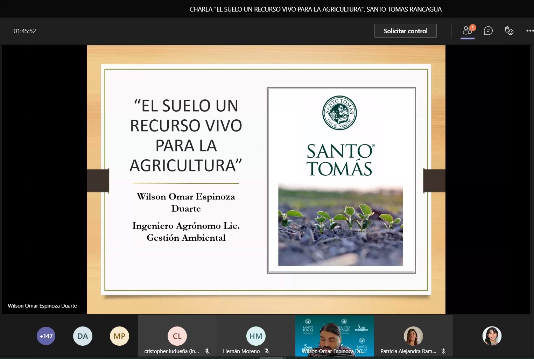Image resolution: width=534 pixels, height=359 pixels.
Task: Click muted mic icon beside Patricia Alejandra
Action: 444,351
